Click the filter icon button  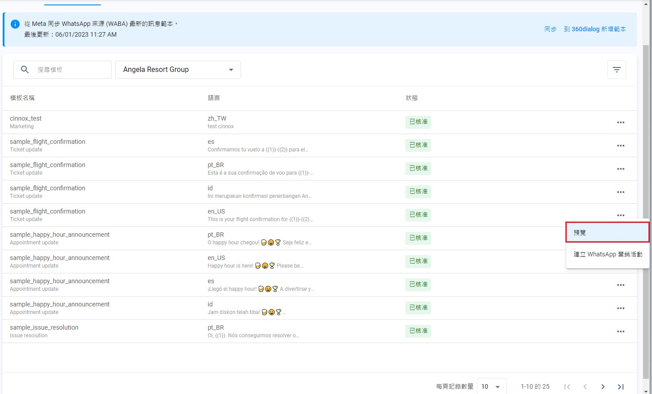[x=616, y=70]
